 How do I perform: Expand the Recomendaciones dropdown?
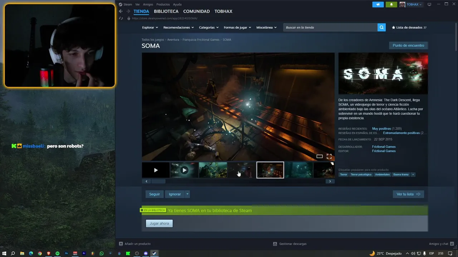(179, 27)
